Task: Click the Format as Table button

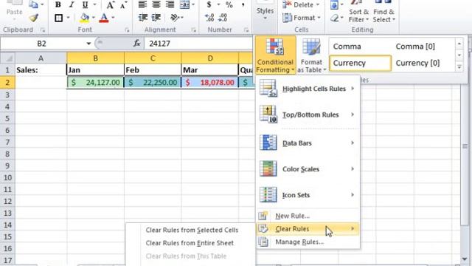Action: (x=311, y=55)
